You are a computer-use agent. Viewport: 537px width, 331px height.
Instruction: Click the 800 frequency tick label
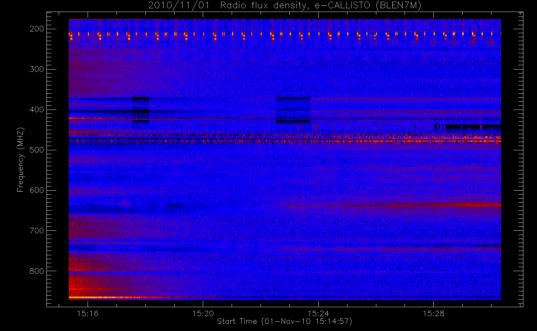(x=37, y=271)
